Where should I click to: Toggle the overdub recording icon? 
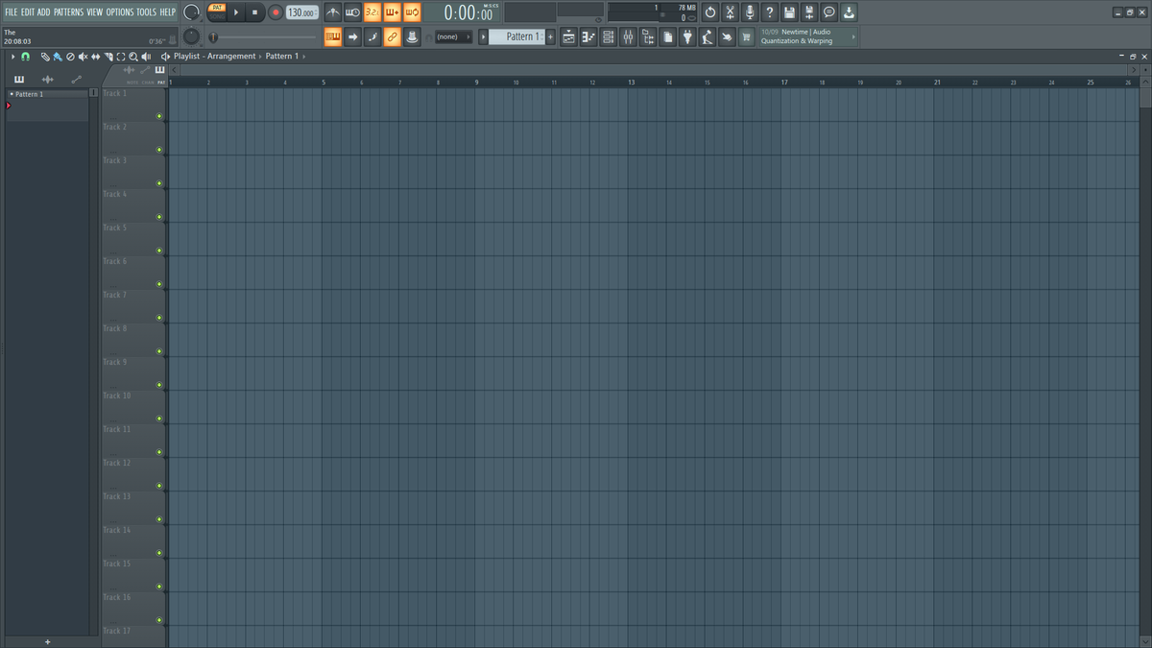(x=392, y=12)
